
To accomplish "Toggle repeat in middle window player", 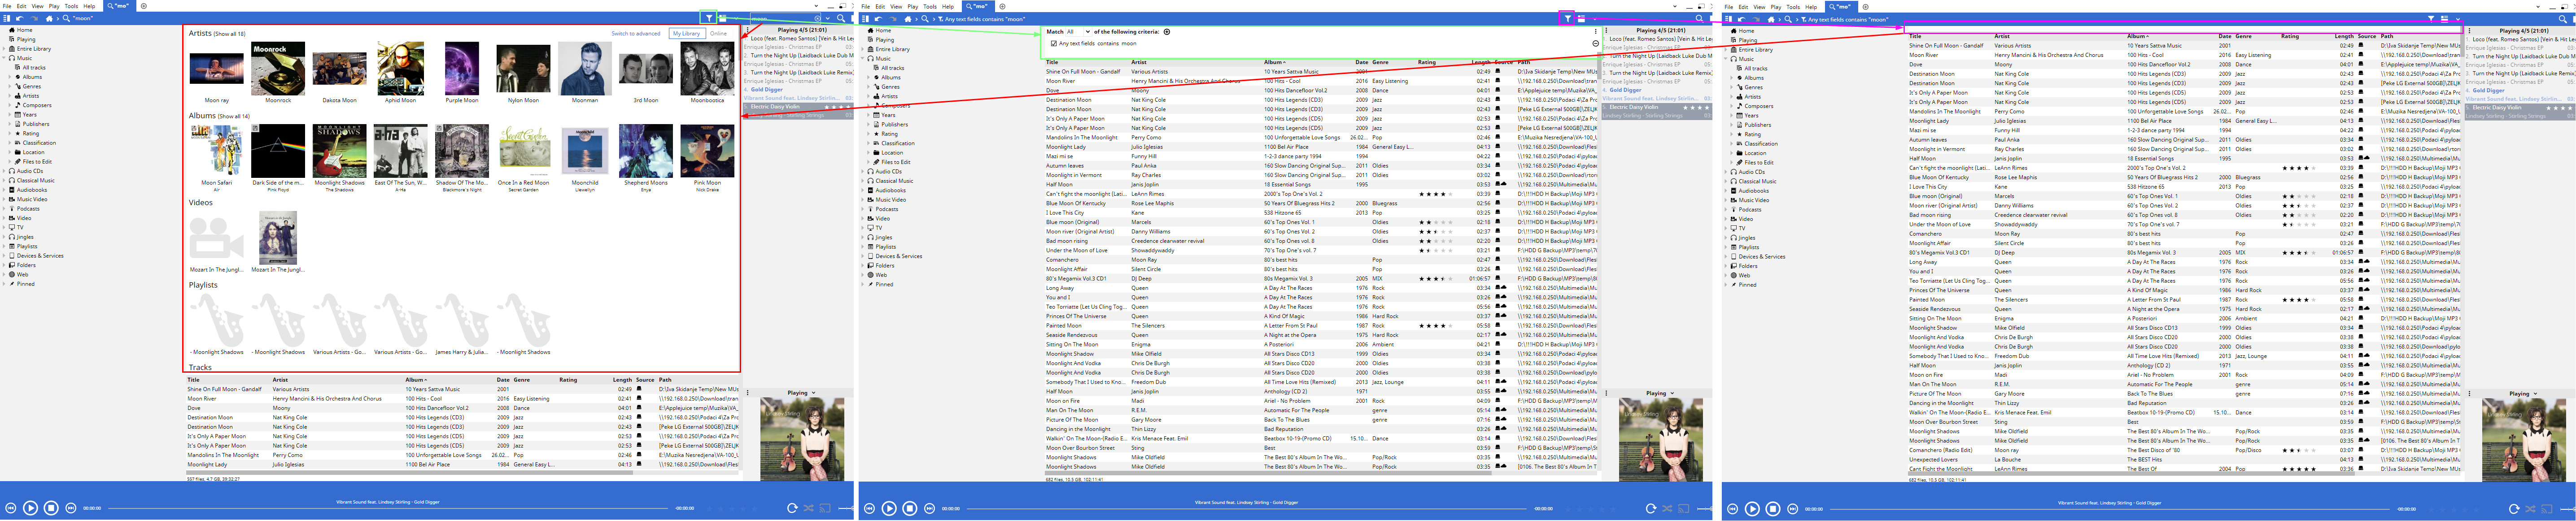I will tap(1651, 508).
